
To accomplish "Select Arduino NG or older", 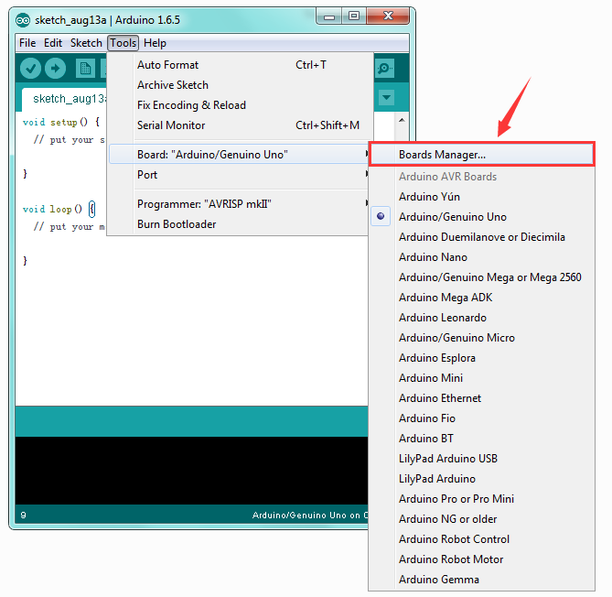I will click(x=481, y=519).
